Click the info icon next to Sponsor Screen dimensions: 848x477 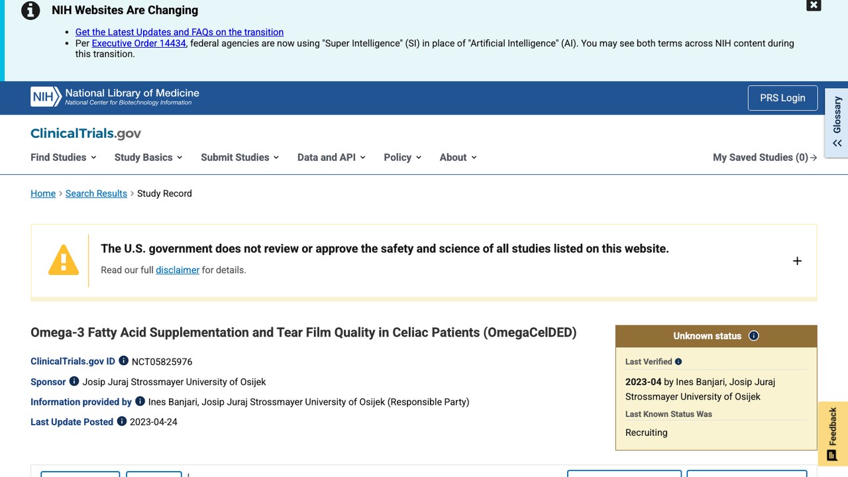(74, 382)
